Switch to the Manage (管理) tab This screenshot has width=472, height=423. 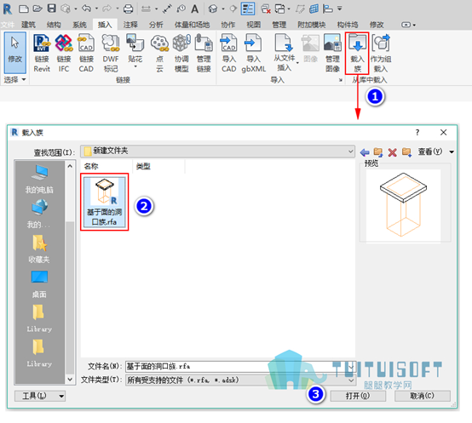pos(279,25)
